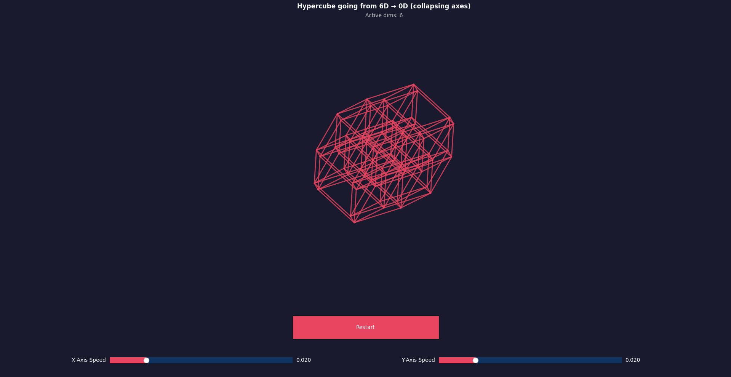Click the 0.020 value beside X-Axis slider
The height and width of the screenshot is (377, 731).
(303, 360)
